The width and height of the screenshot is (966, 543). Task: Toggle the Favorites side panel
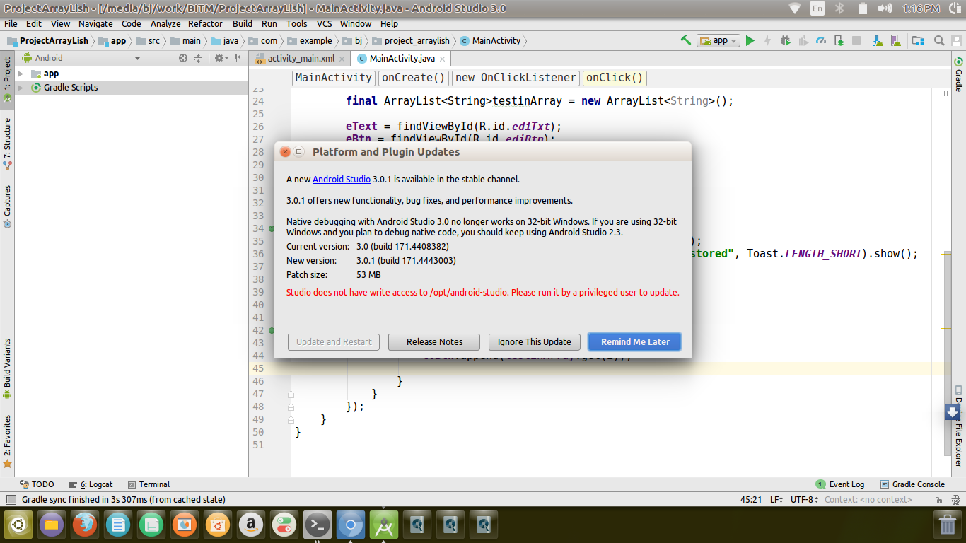(7, 442)
